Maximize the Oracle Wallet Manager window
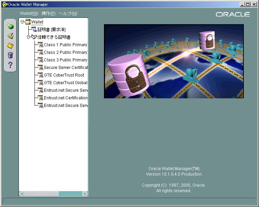 pyautogui.click(x=248, y=4)
